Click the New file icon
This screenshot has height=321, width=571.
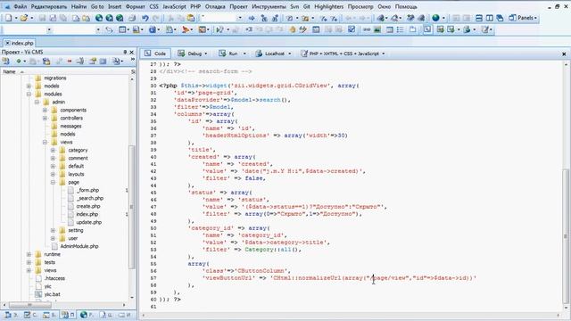[x=9, y=18]
